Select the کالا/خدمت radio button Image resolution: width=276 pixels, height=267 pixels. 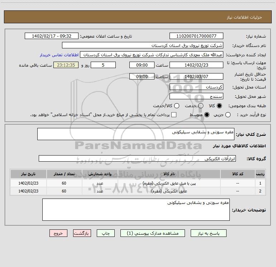coord(177,106)
